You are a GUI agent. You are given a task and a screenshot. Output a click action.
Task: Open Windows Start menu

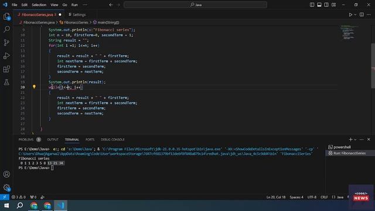6,206
